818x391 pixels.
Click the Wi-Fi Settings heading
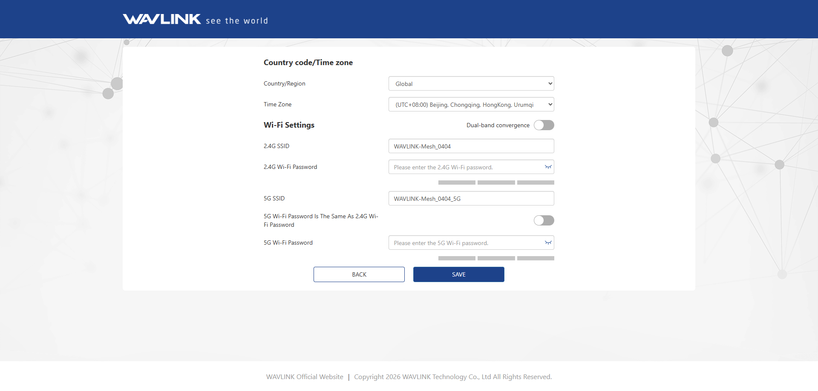289,125
